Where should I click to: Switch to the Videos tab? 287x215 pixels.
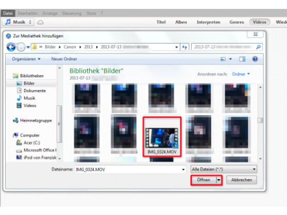tap(259, 22)
